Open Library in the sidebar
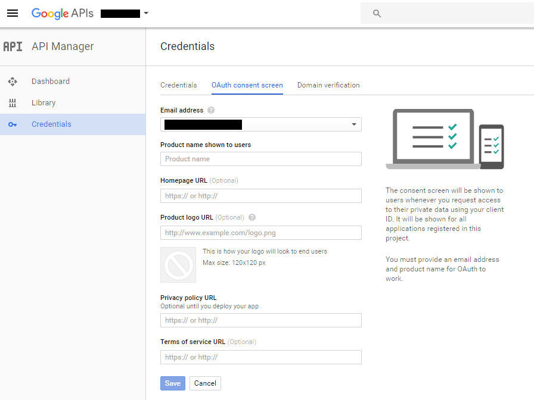The image size is (534, 400). click(73, 103)
